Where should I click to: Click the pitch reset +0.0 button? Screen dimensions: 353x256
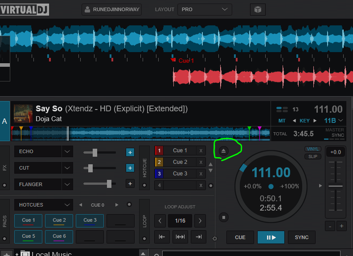click(336, 152)
